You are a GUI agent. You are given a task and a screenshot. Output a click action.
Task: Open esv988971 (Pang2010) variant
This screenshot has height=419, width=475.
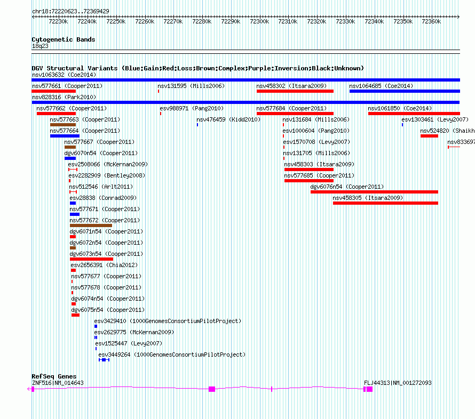pos(192,108)
